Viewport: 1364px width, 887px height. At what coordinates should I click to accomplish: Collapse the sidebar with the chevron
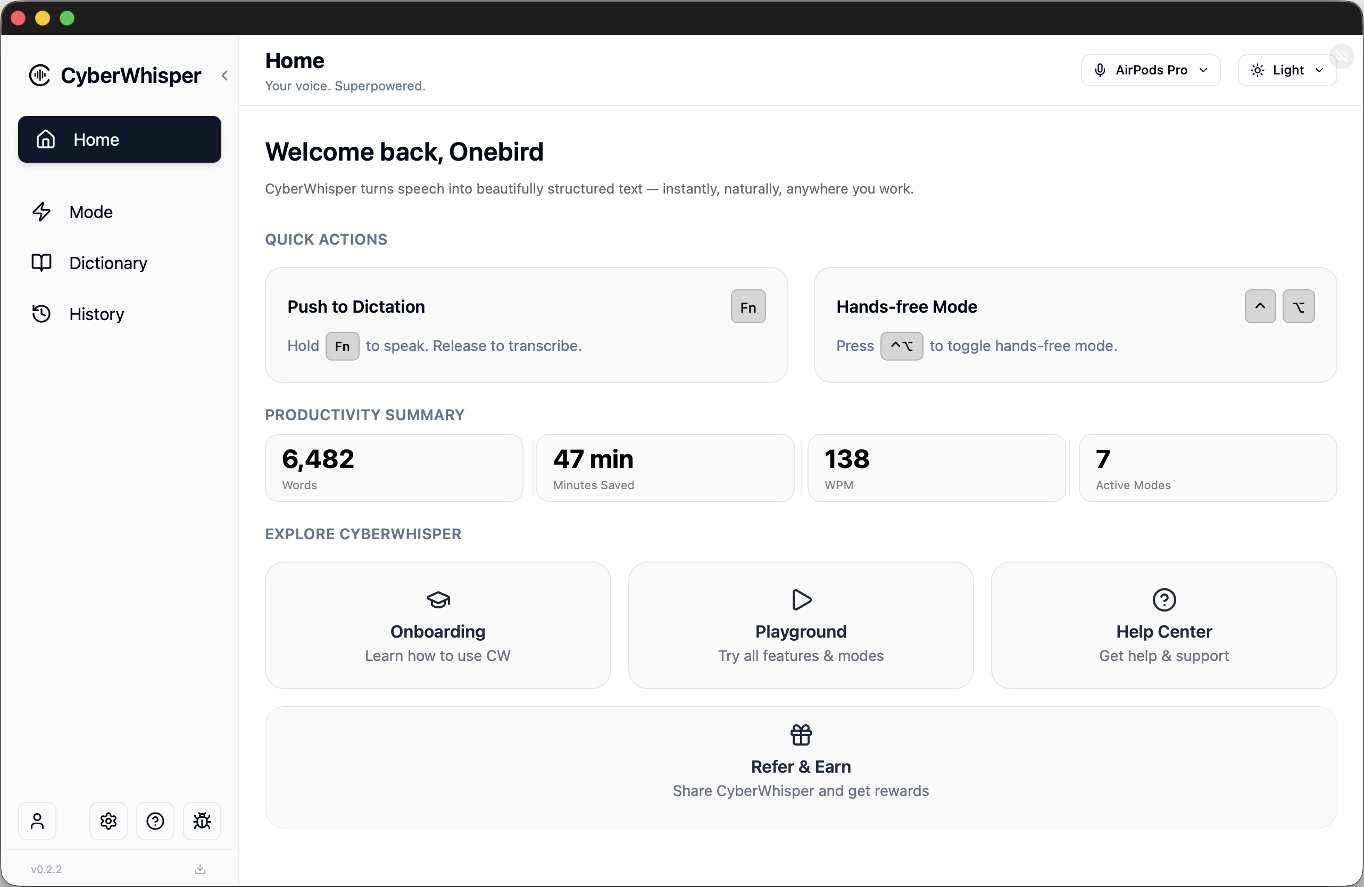[x=224, y=75]
